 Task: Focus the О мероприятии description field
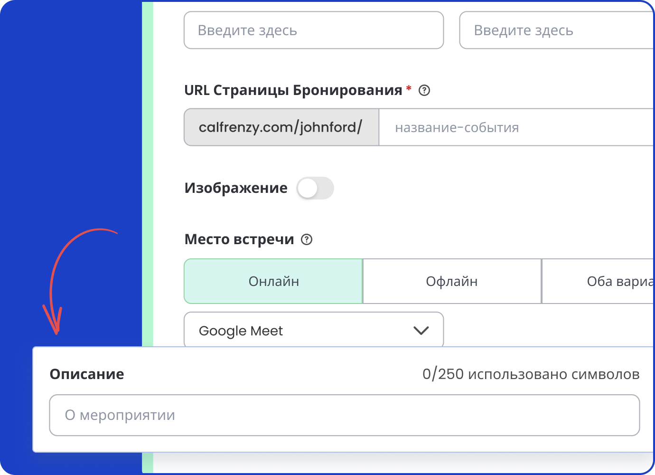tap(344, 415)
